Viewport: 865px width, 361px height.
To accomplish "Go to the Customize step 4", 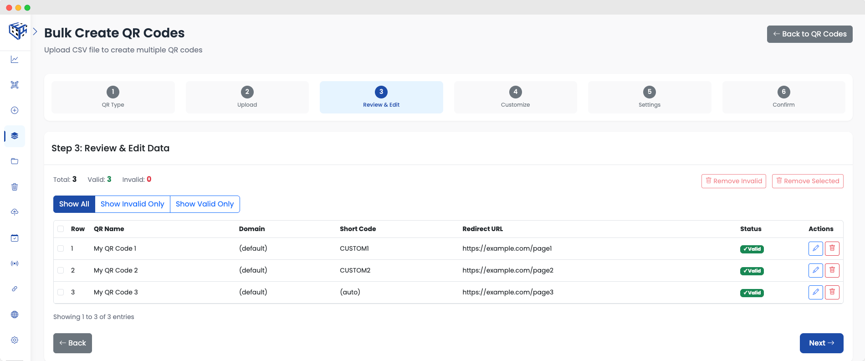I will coord(515,97).
